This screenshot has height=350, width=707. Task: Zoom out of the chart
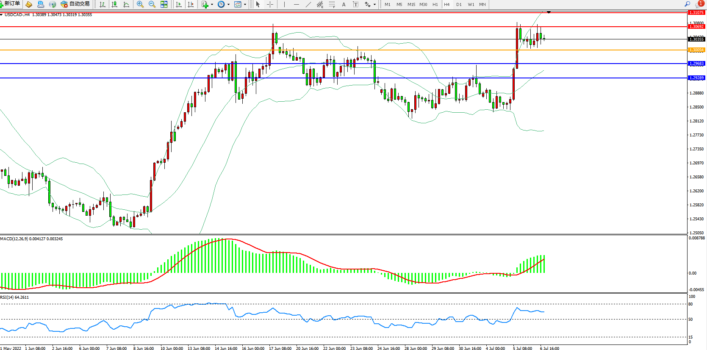tap(152, 4)
